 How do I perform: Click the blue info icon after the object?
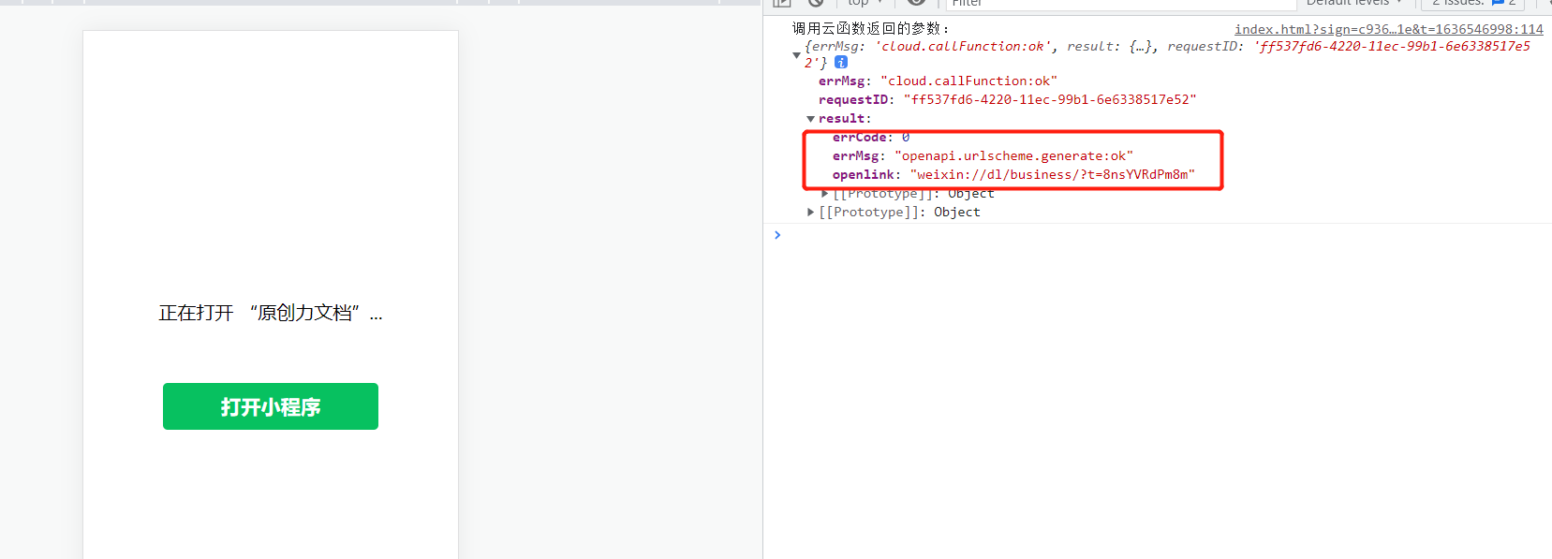click(841, 62)
